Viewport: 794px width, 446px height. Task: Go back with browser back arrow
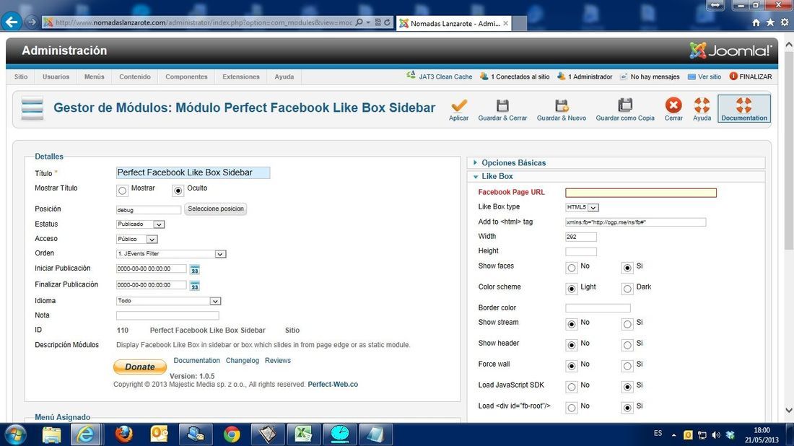point(11,22)
